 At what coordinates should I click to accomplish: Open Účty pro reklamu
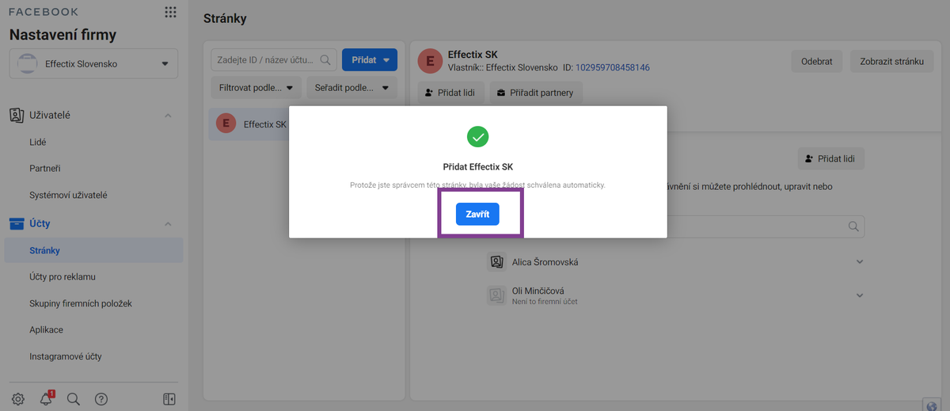tap(63, 277)
